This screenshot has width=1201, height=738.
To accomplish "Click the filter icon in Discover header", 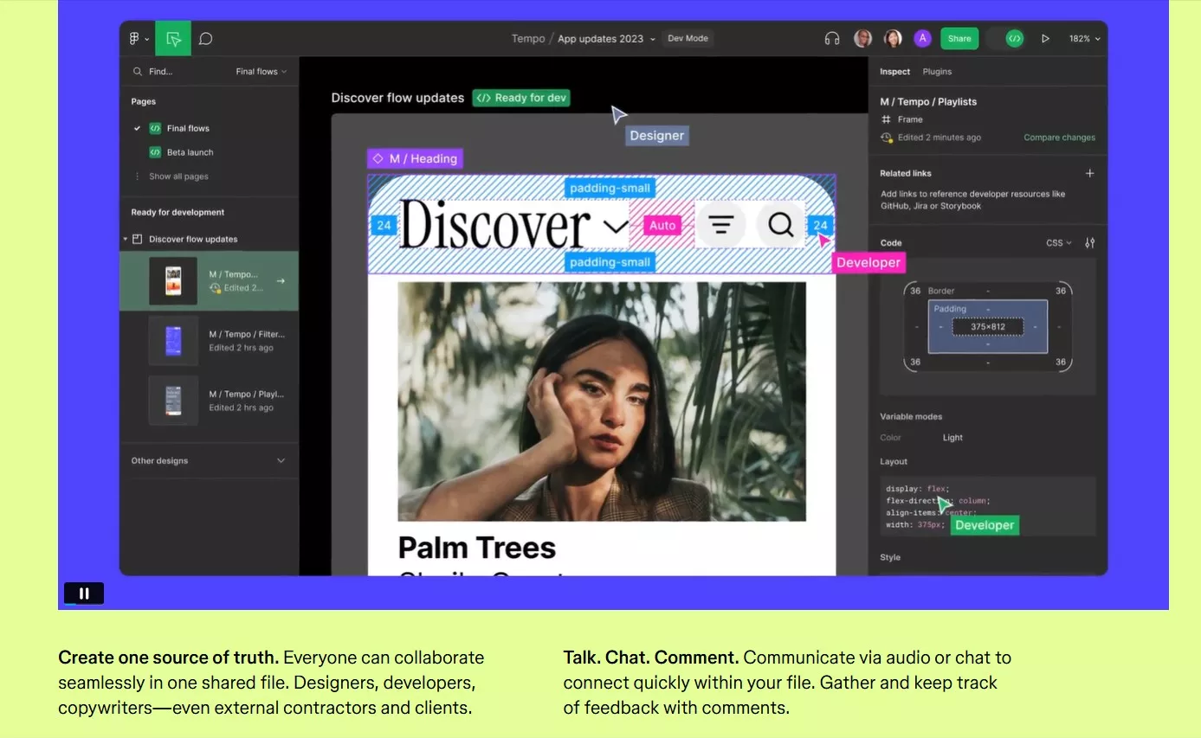I will (x=721, y=225).
